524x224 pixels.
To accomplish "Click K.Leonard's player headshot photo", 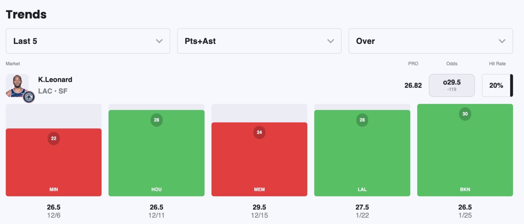I will point(17,85).
